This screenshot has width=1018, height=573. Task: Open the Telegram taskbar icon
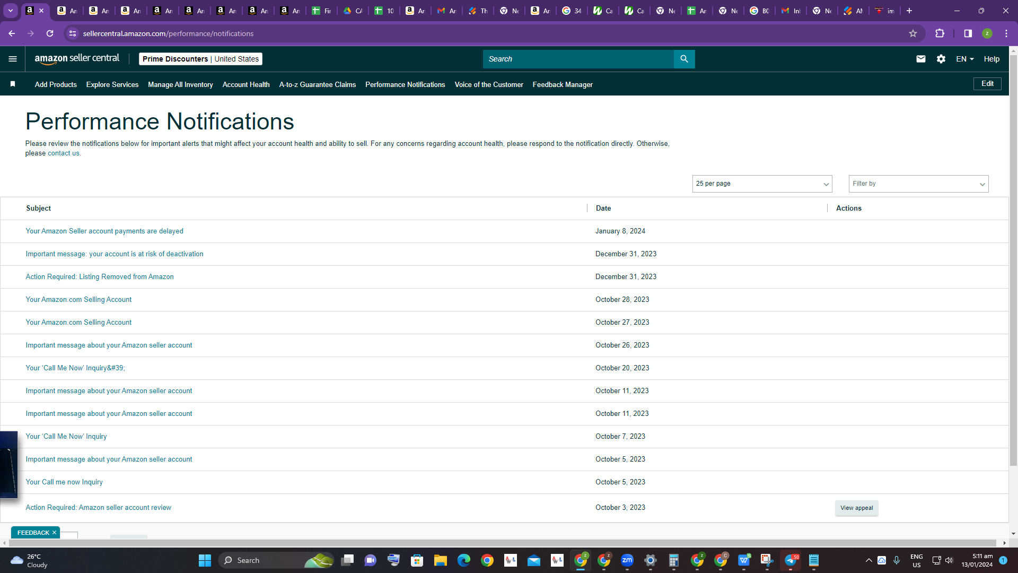point(791,560)
